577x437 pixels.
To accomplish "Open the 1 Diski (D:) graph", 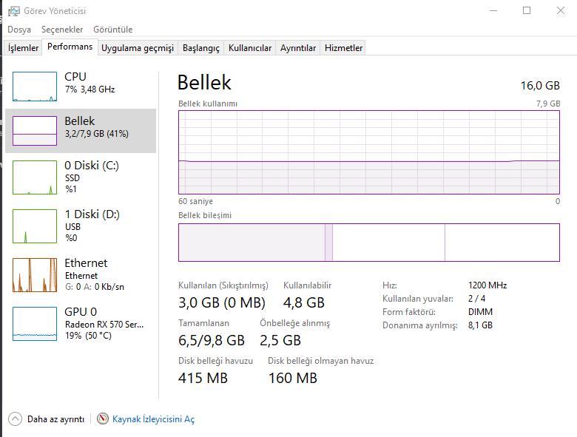I will 35,226.
